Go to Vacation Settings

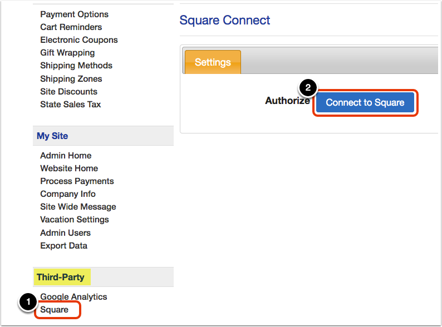pos(75,220)
